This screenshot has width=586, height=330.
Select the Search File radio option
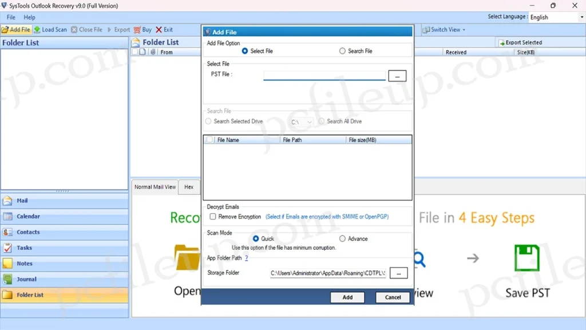click(343, 51)
